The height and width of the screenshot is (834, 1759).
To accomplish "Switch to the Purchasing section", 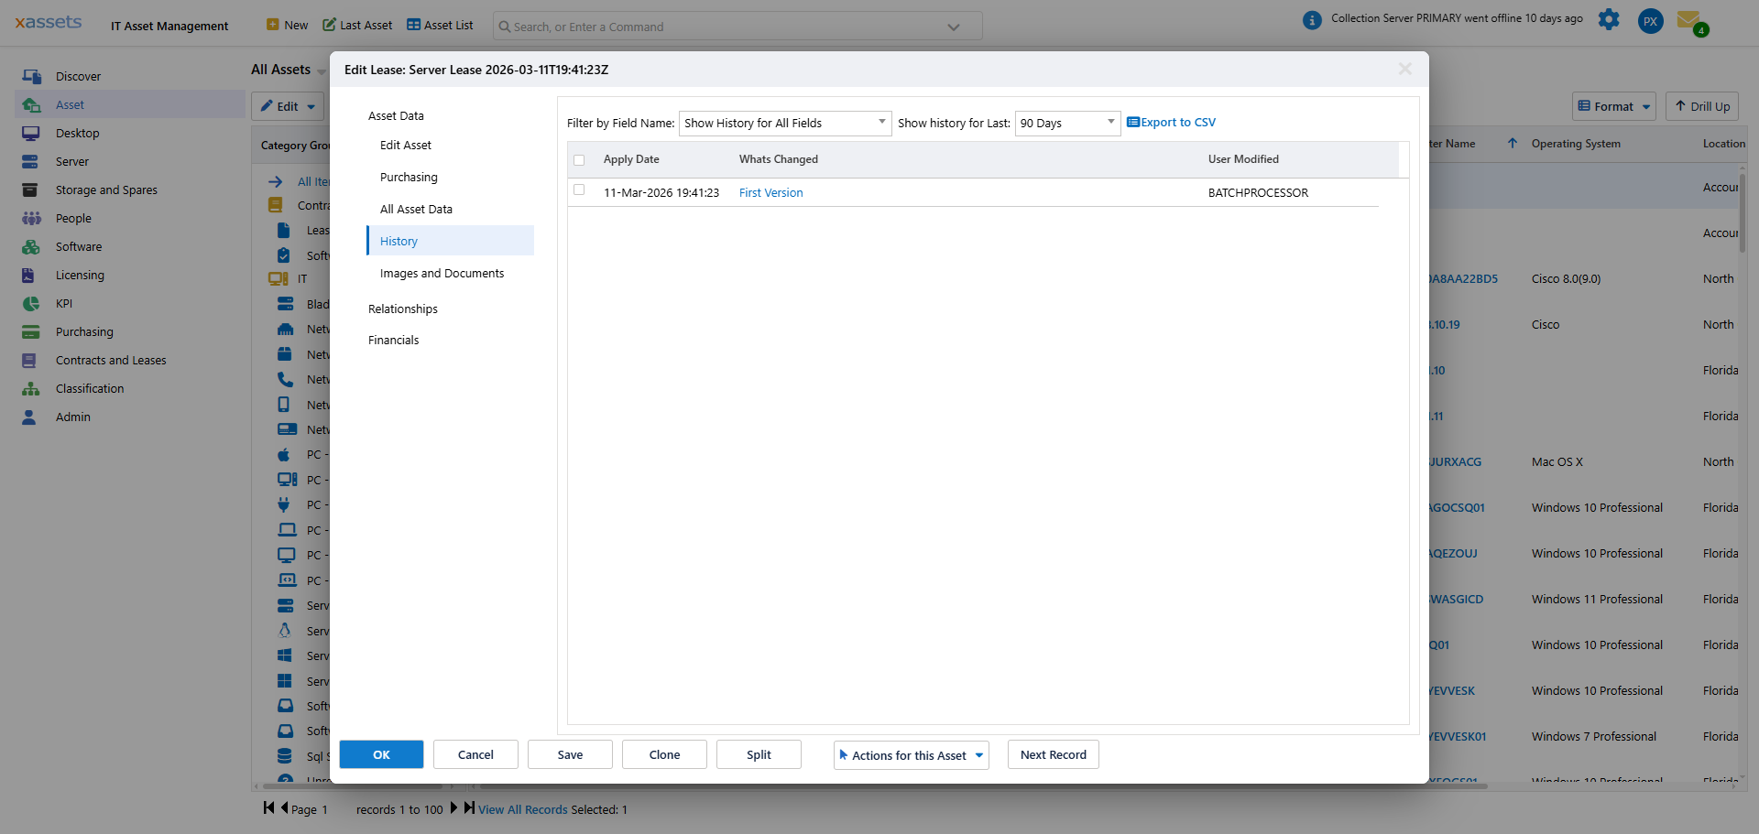I will [409, 178].
